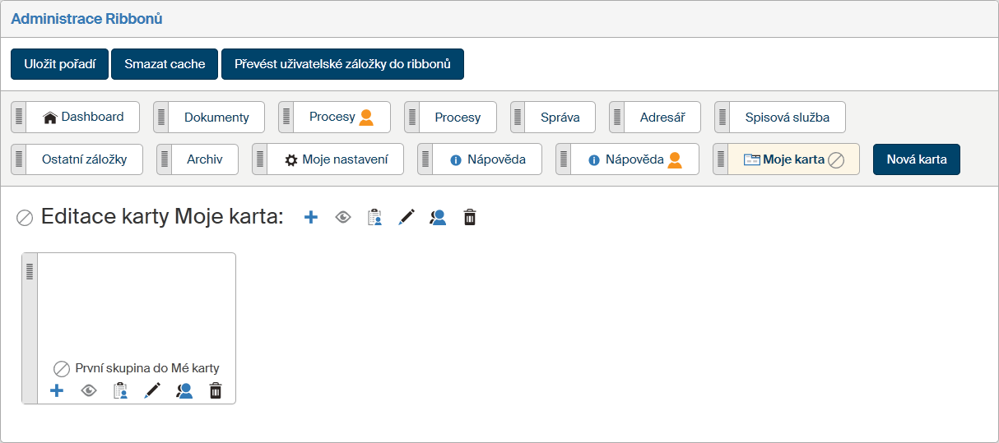This screenshot has width=999, height=443.
Task: Toggle the eye icon under První skupina
Action: (x=89, y=391)
